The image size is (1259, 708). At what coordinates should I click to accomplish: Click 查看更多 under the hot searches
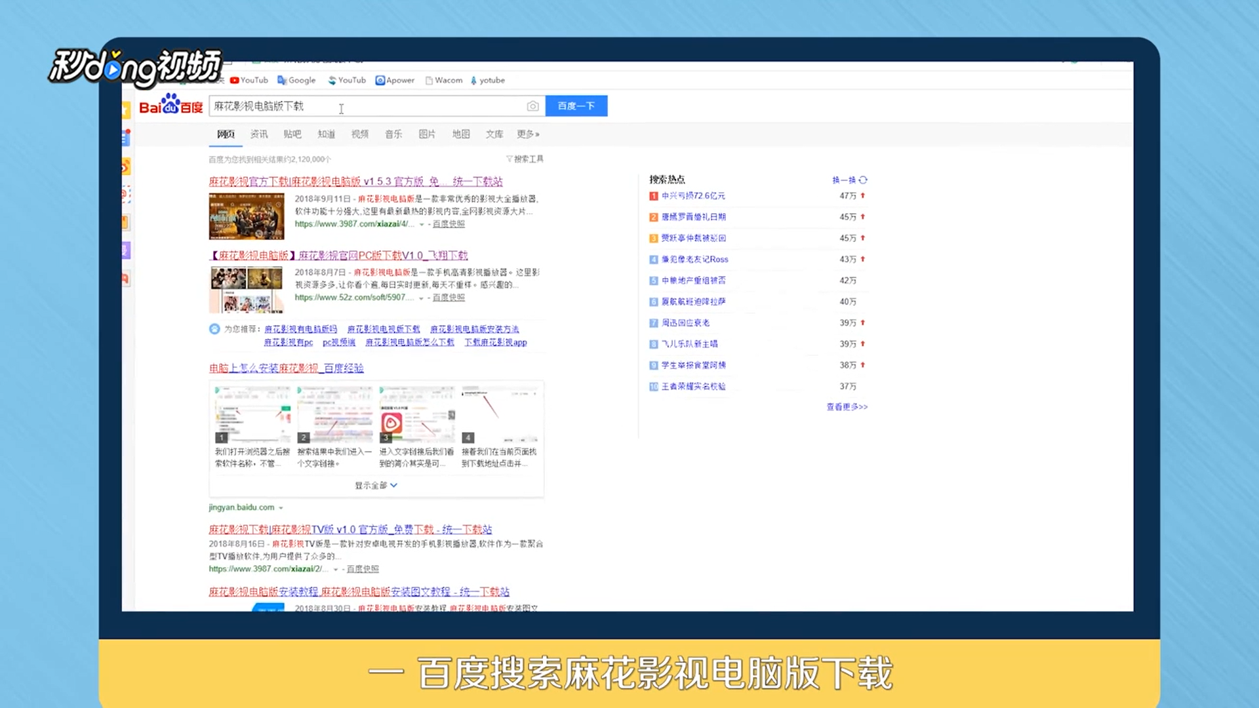(846, 407)
